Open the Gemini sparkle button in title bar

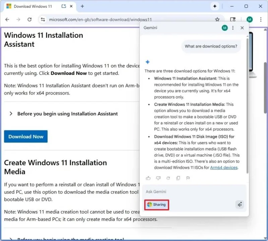pos(215,6)
